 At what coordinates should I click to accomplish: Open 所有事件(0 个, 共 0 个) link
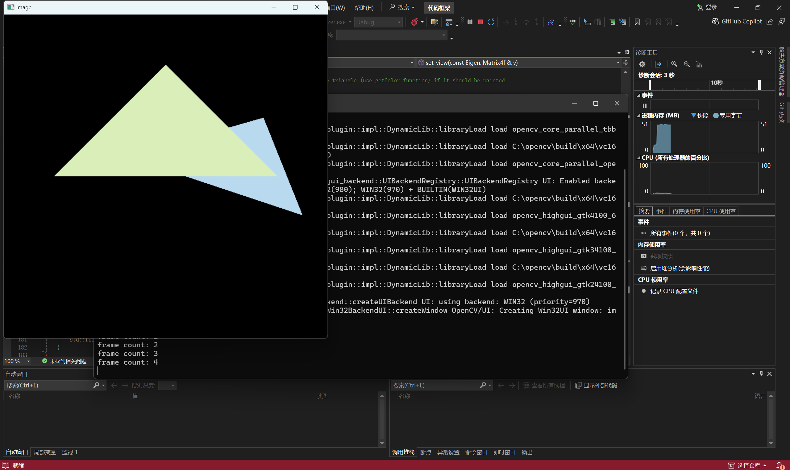pyautogui.click(x=680, y=233)
